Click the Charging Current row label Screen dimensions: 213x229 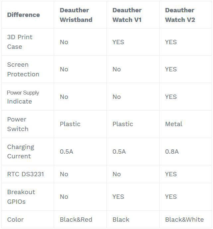tap(21, 151)
